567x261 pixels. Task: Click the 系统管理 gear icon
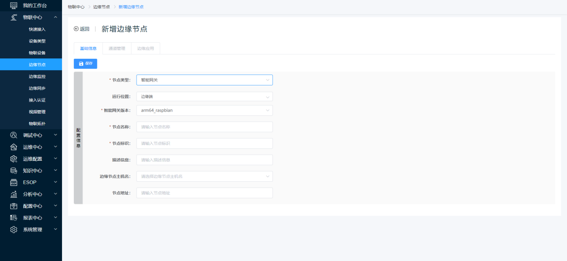click(x=14, y=229)
